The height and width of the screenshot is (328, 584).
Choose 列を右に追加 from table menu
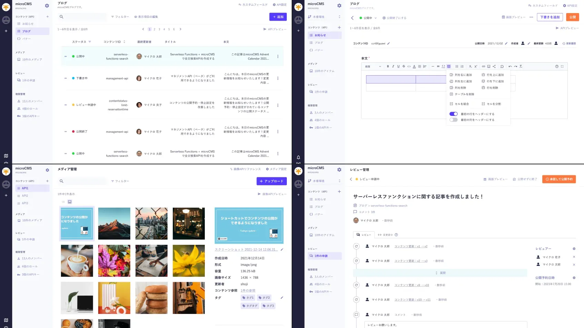[x=461, y=75]
